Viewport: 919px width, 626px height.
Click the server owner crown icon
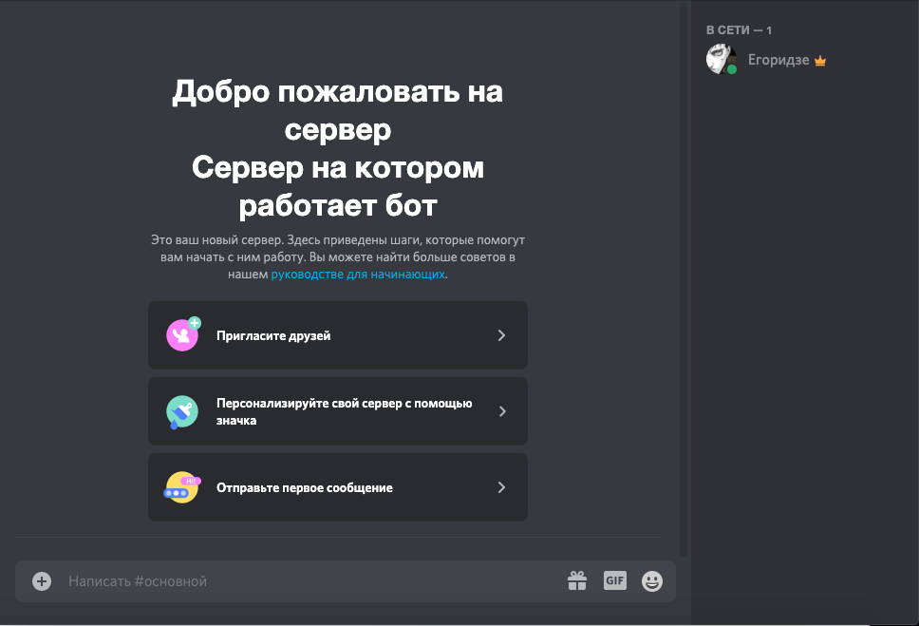pyautogui.click(x=821, y=61)
